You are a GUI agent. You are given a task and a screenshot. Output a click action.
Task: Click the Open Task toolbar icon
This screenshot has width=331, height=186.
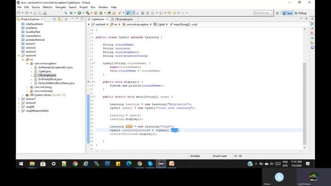114,13
